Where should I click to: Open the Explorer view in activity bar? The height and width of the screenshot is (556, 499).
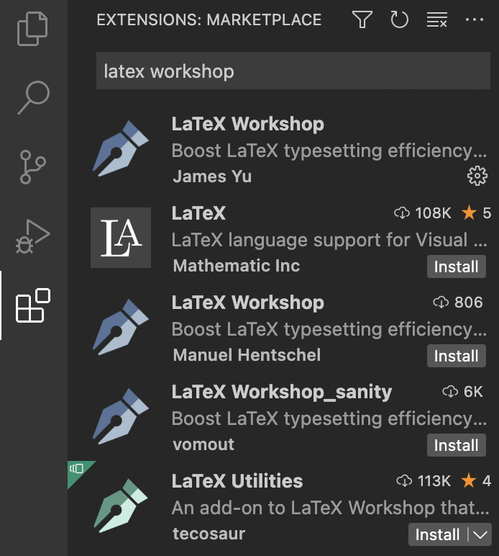coord(32,29)
